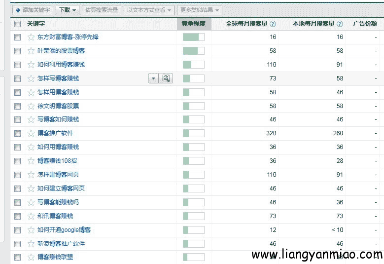The height and width of the screenshot is (264, 384).
Task: Star the keyword 写博客能赚钱吗
Action: [31, 202]
